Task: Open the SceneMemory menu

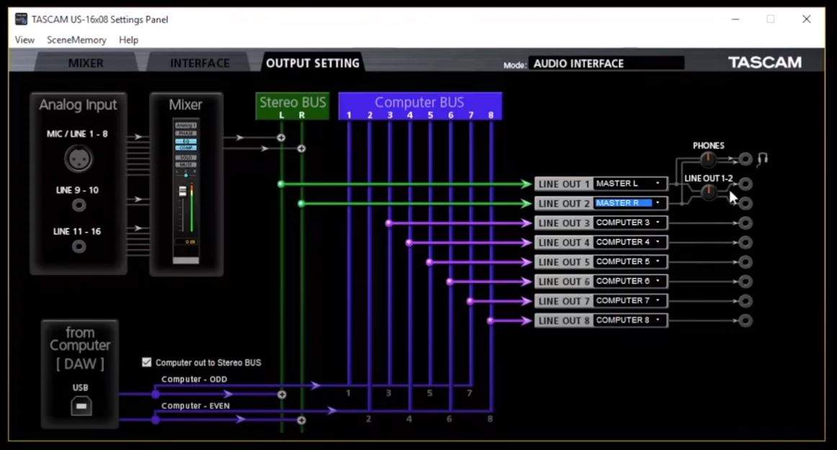Action: (x=76, y=40)
